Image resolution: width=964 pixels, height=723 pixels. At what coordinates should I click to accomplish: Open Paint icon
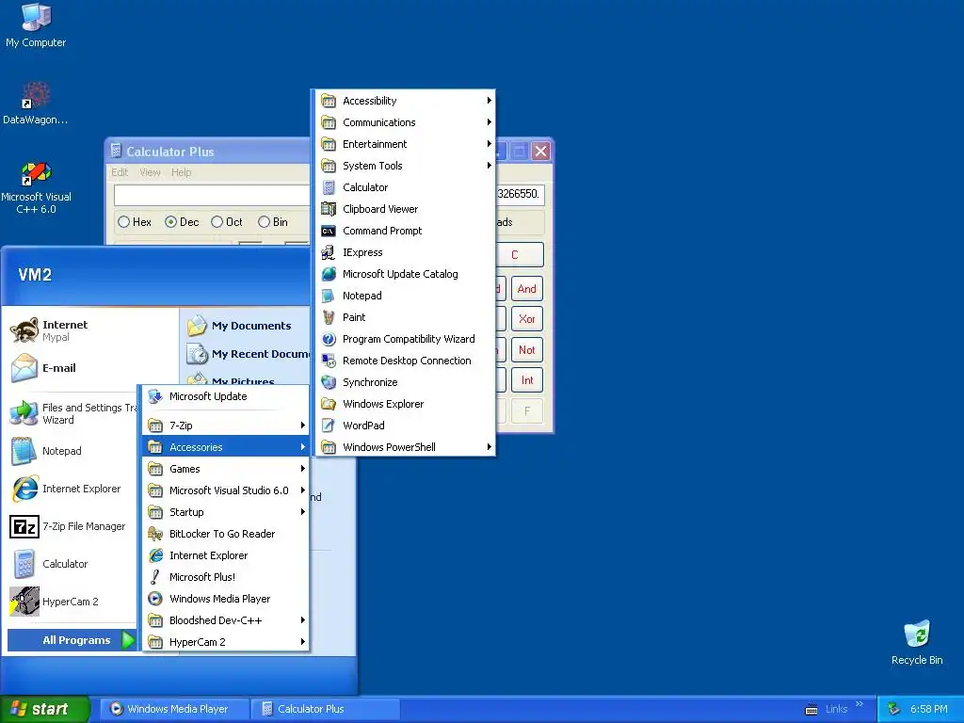tap(329, 317)
